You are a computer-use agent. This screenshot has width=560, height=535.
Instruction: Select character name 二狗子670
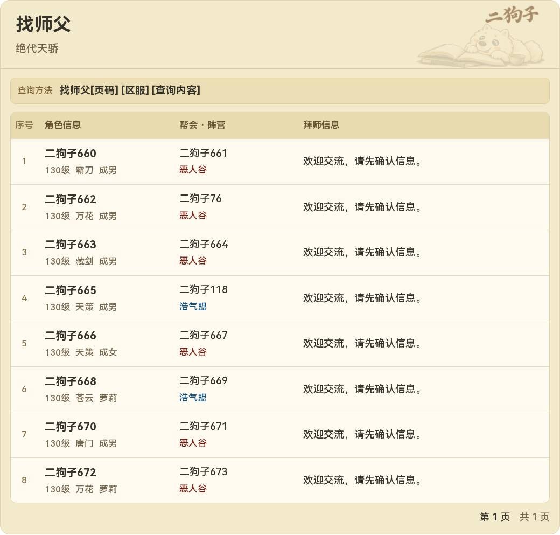coord(71,427)
